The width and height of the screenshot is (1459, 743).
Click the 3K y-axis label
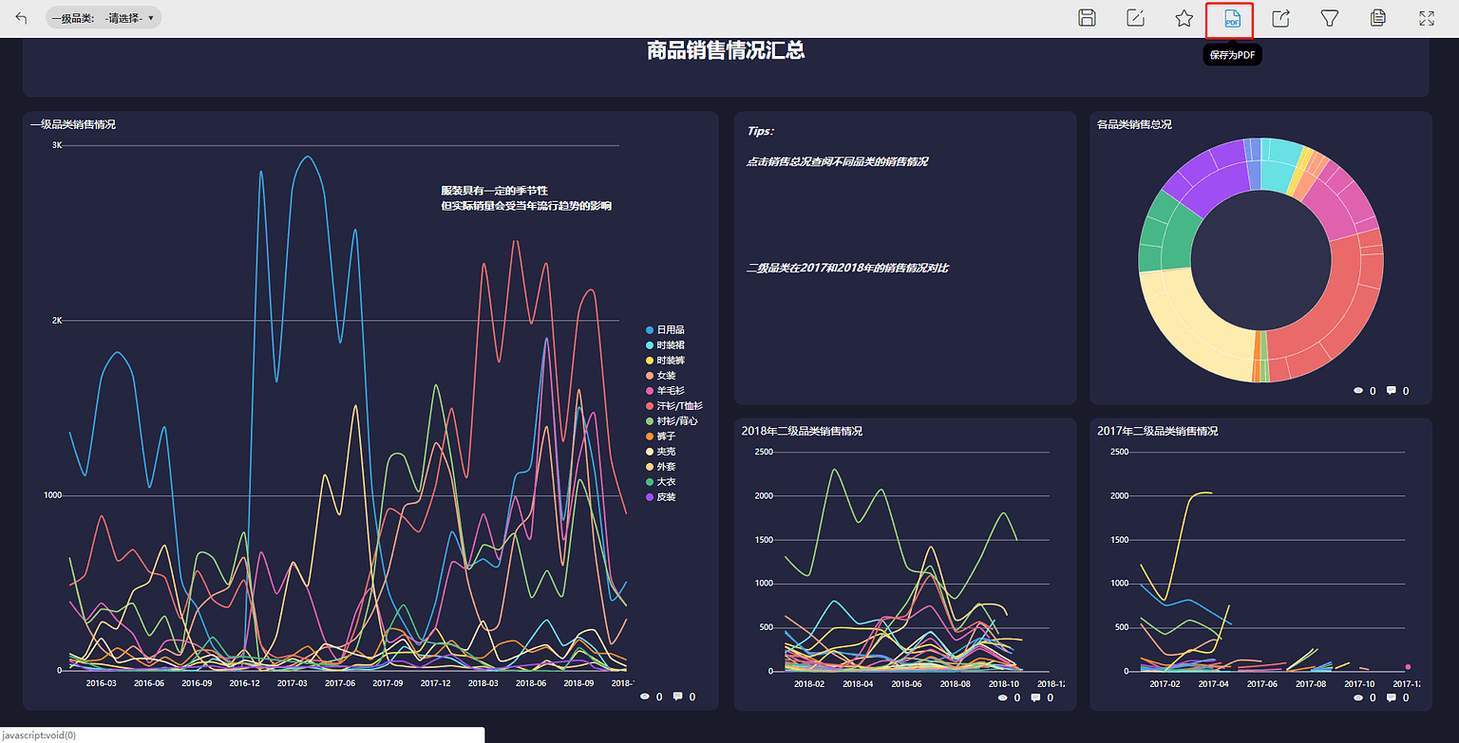56,145
